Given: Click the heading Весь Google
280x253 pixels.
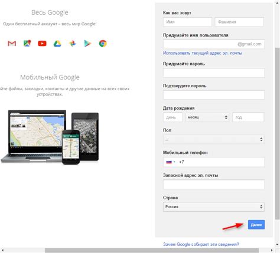Looking at the screenshot, I should (x=50, y=12).
